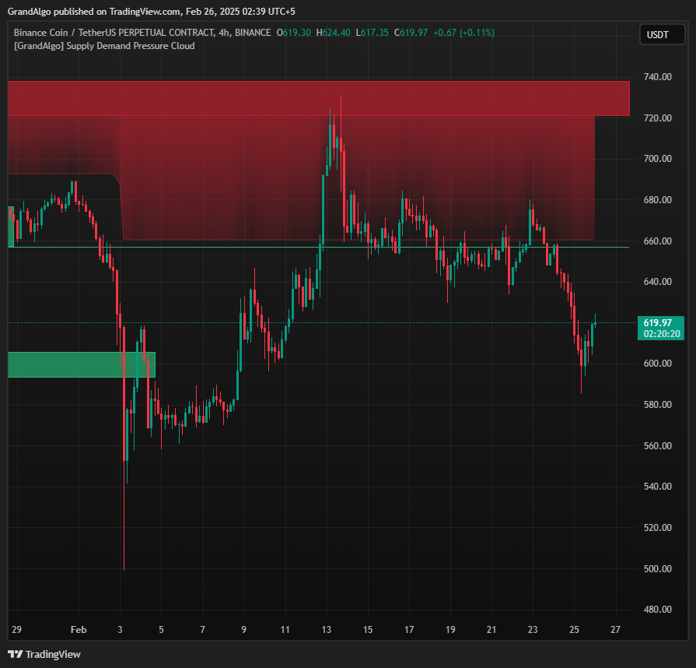This screenshot has height=668, width=696.
Task: Click the current price label 619.97
Action: [658, 322]
